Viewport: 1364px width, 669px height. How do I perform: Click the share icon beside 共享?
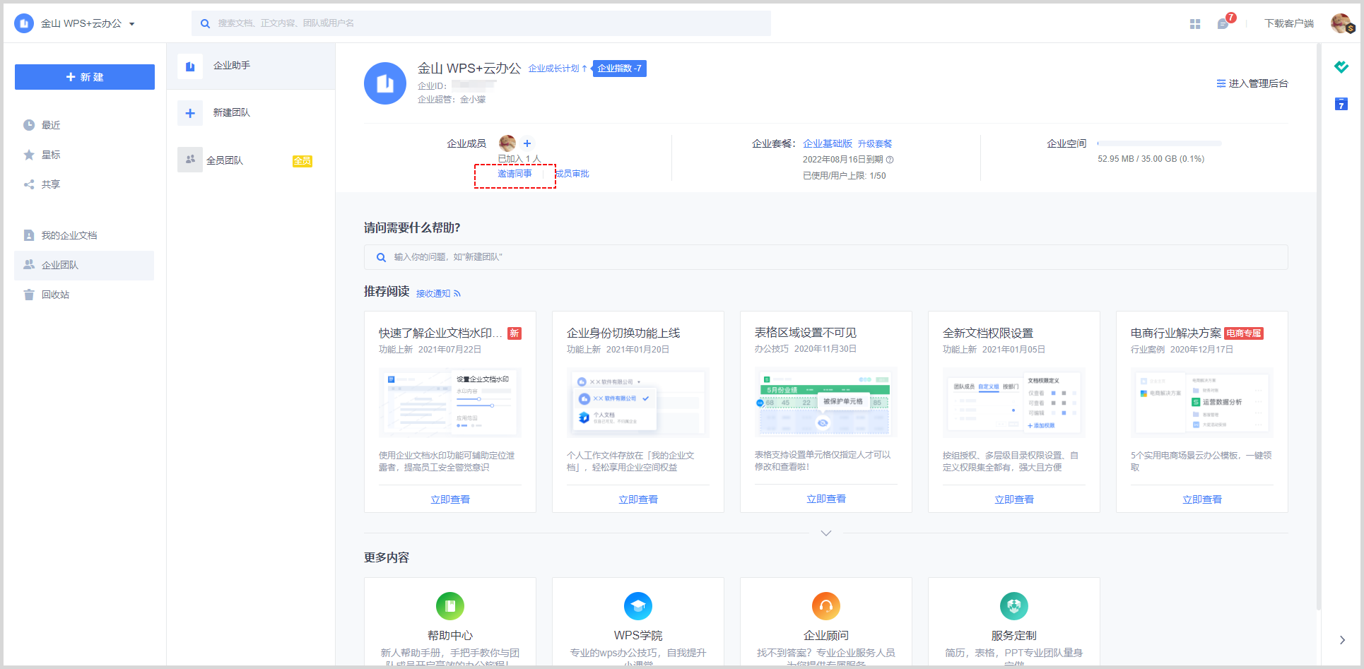pos(29,184)
